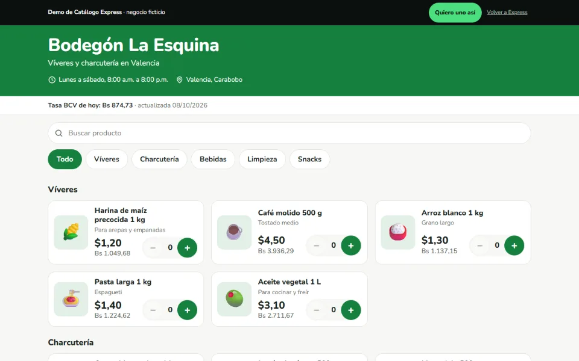The width and height of the screenshot is (579, 361).
Task: Click the location pin beside Valencia, Carabobo
Action: pyautogui.click(x=180, y=79)
